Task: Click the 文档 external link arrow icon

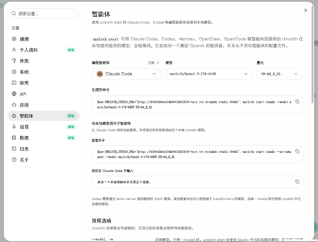Action: click(158, 63)
